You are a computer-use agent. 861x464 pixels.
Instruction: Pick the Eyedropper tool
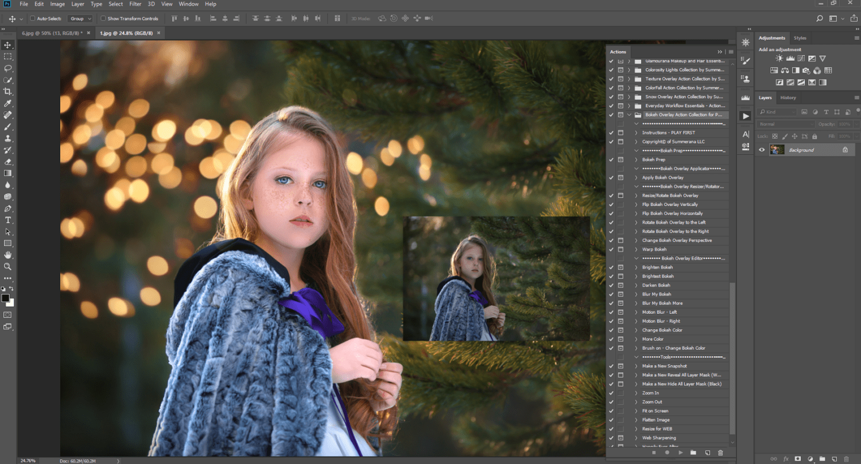[x=8, y=104]
